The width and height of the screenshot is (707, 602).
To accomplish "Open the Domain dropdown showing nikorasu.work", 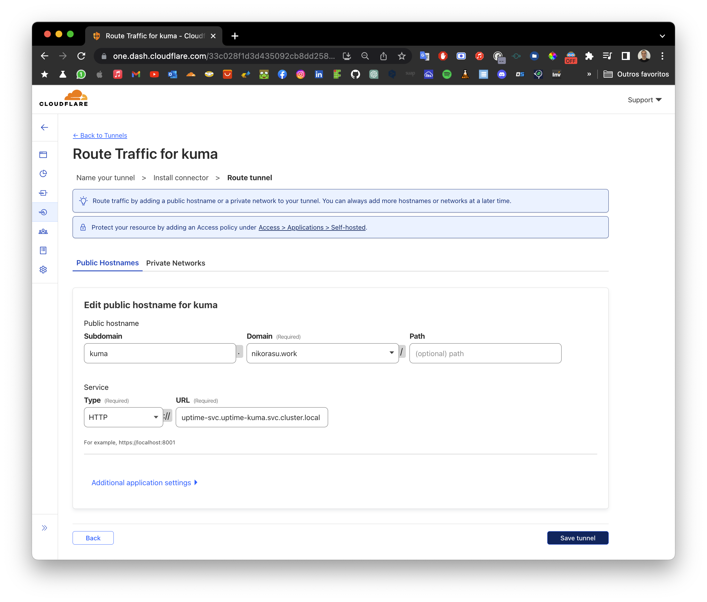I will click(322, 353).
